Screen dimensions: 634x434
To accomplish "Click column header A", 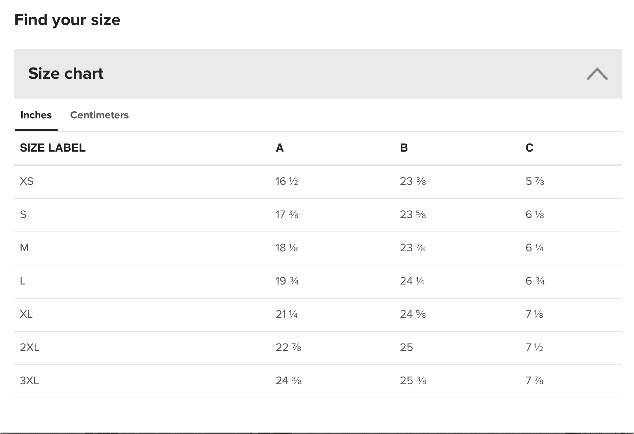I will point(280,148).
